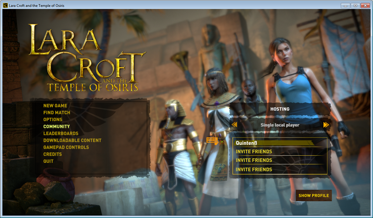The height and width of the screenshot is (218, 373).
Task: Select Community menu item
Action: click(56, 126)
